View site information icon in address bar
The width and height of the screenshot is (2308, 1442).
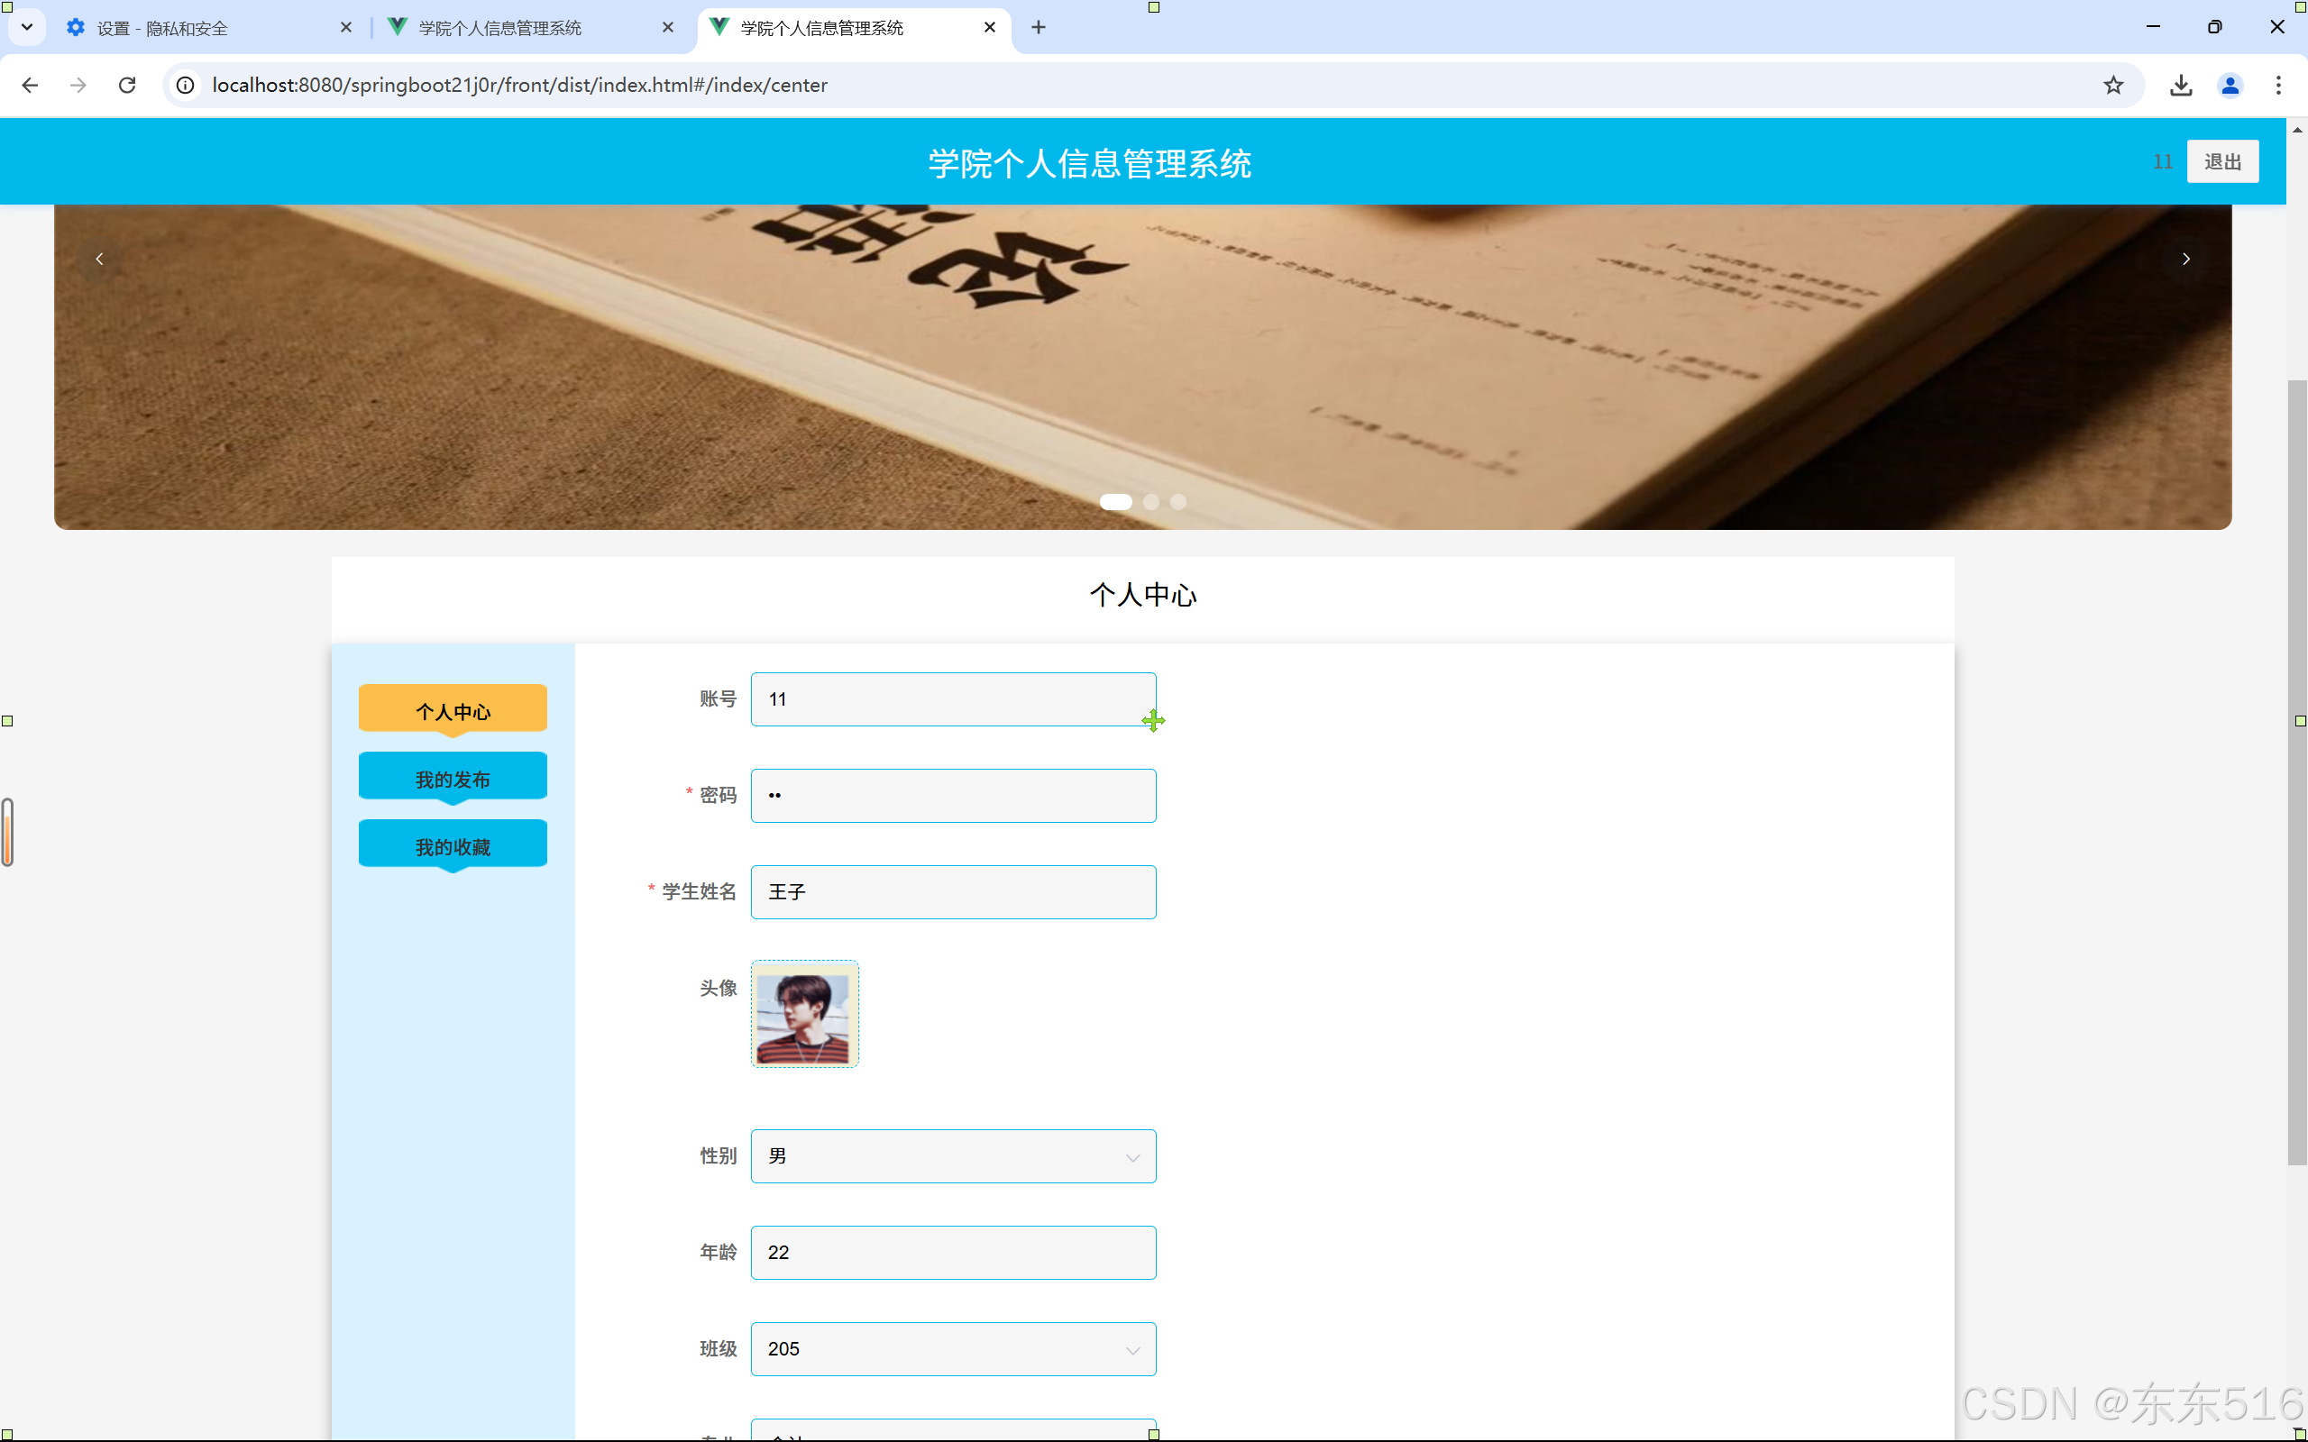click(x=186, y=85)
